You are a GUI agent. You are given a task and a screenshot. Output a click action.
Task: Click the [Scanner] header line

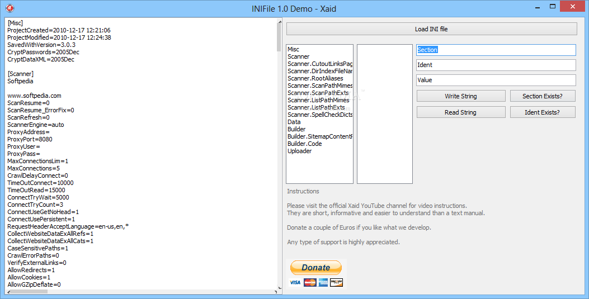click(20, 74)
